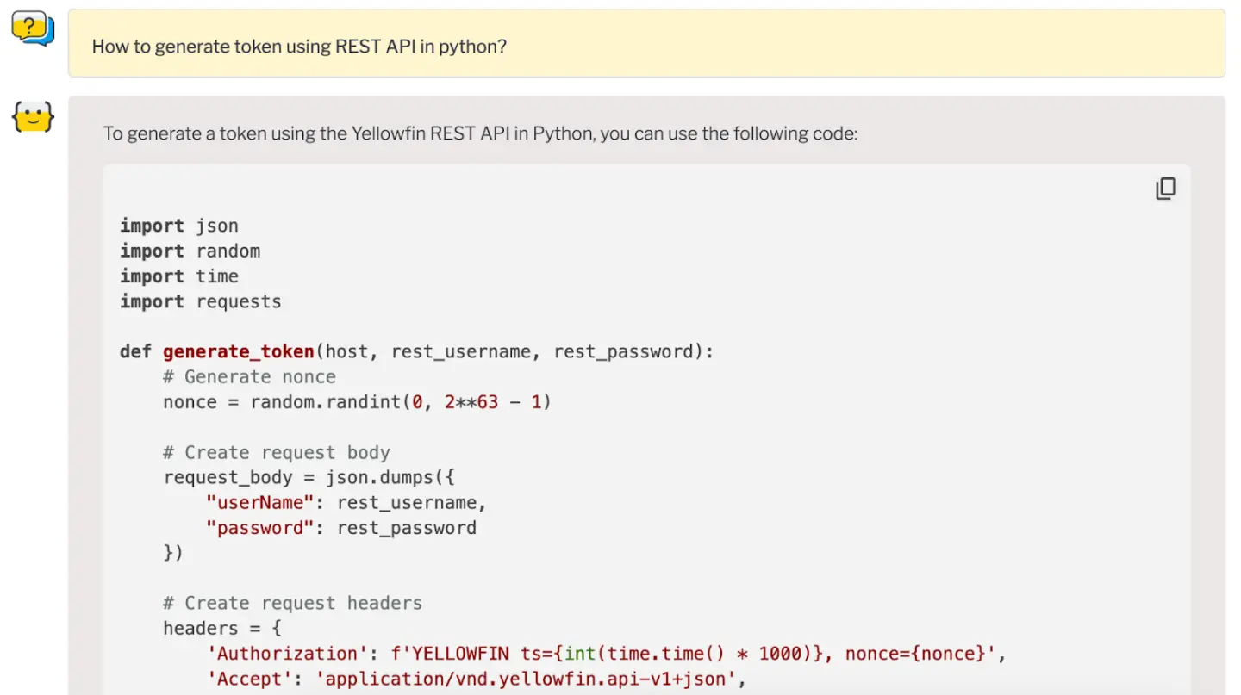1241x695 pixels.
Task: Click the user question mark chat icon
Action: 33,29
